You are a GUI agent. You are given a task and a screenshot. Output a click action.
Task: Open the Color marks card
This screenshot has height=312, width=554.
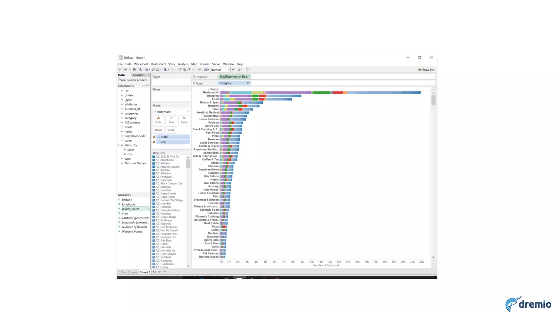[x=158, y=120]
